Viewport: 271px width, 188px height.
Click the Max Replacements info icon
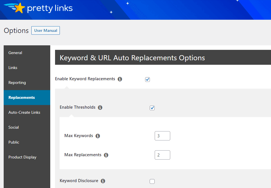tap(106, 155)
